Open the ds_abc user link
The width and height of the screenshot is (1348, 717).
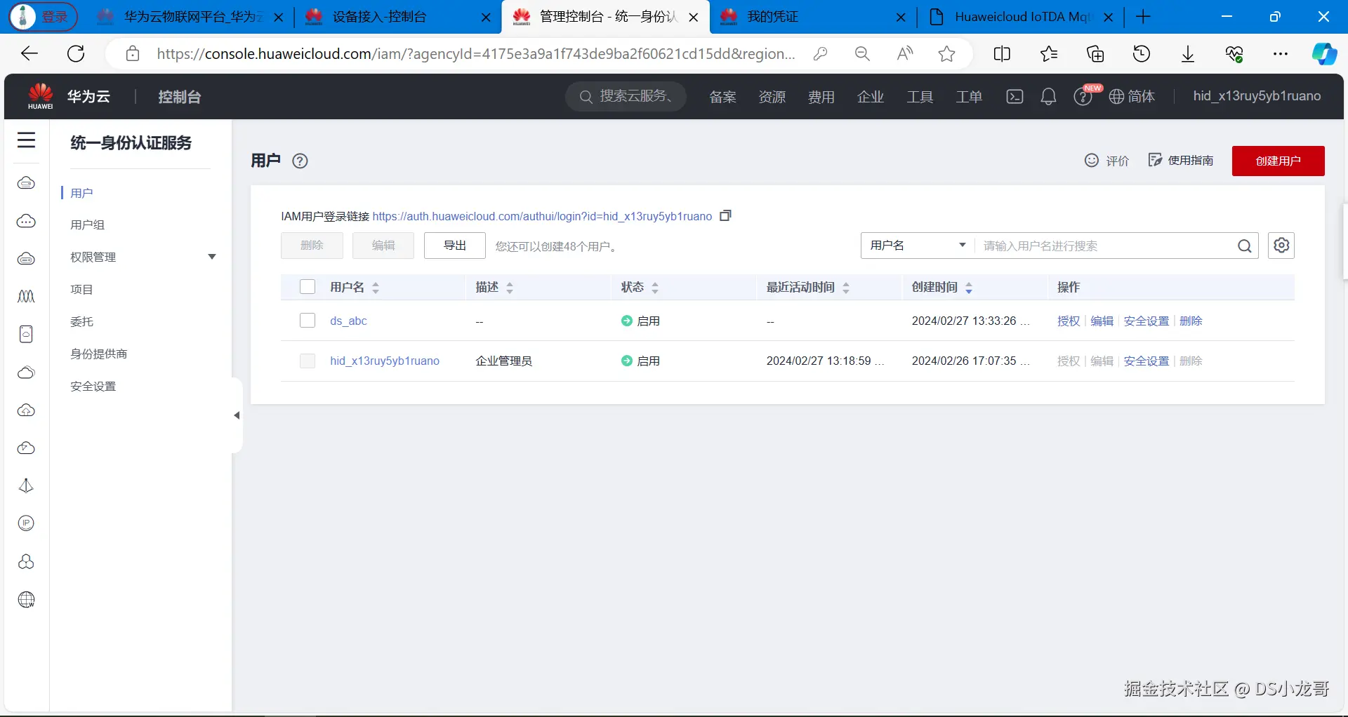point(348,321)
